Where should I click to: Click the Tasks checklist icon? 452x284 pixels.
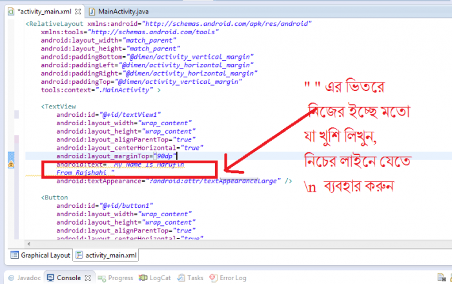(181, 278)
